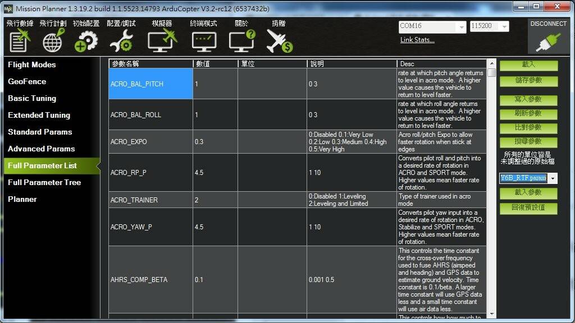575x323 pixels.
Task: Click the 搜尋參數 search params button
Action: [x=528, y=142]
